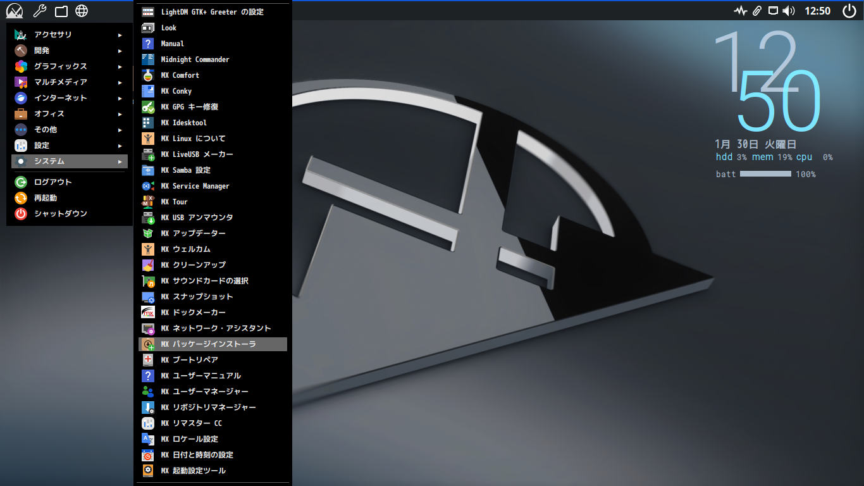This screenshot has width=864, height=486.
Task: Open the 設定 menu category
Action: [70, 146]
